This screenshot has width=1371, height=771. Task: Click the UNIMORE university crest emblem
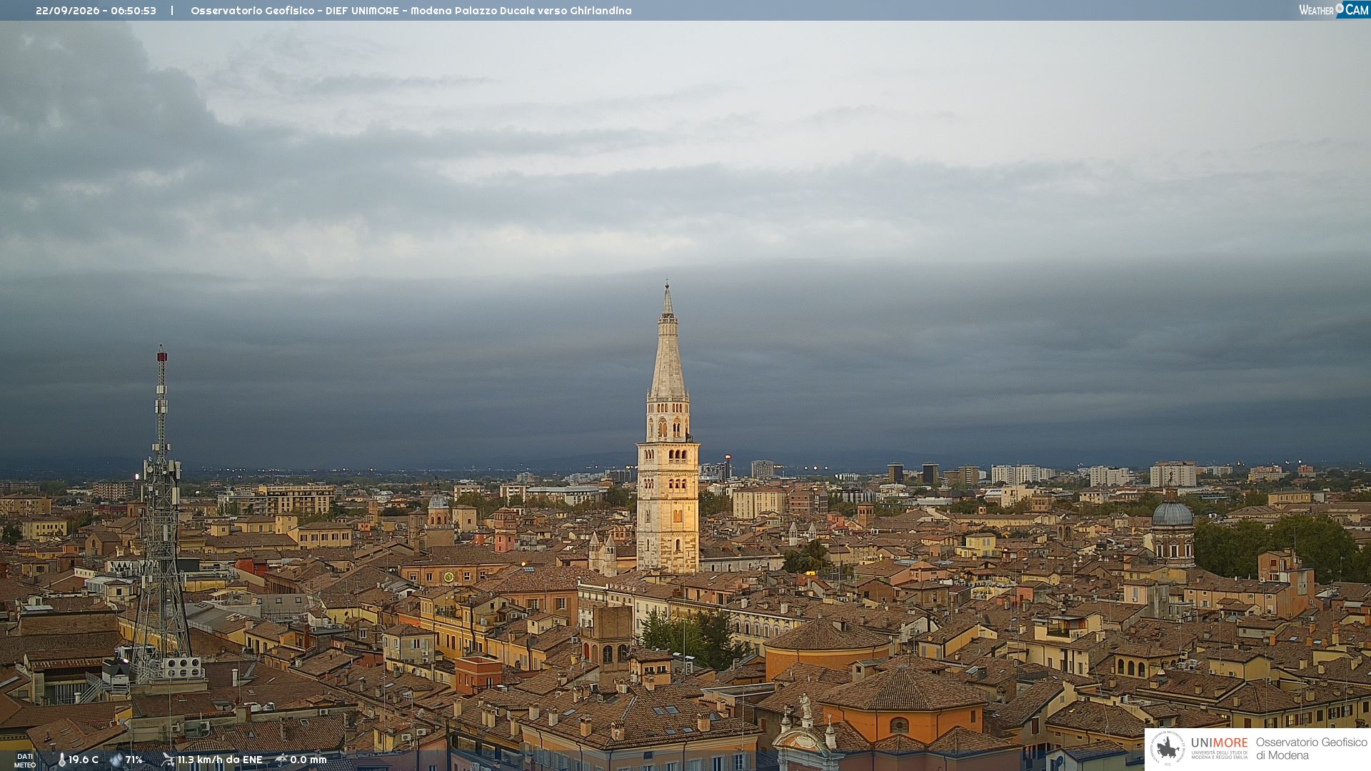(x=1167, y=748)
